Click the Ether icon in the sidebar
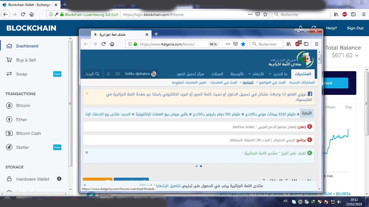Viewport: 369px width, 207px height. coord(9,119)
